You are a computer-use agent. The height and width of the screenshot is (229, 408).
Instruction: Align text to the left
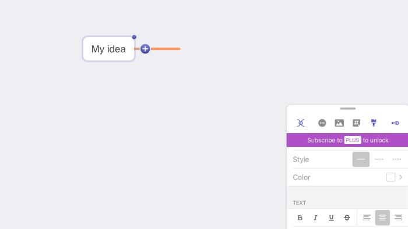(367, 217)
